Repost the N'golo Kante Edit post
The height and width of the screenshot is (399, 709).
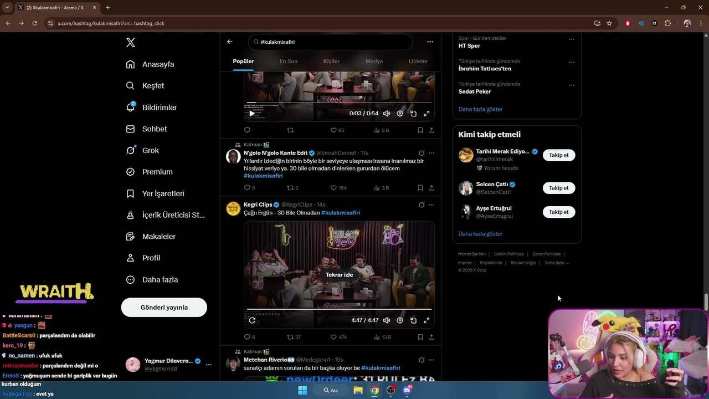(x=292, y=188)
